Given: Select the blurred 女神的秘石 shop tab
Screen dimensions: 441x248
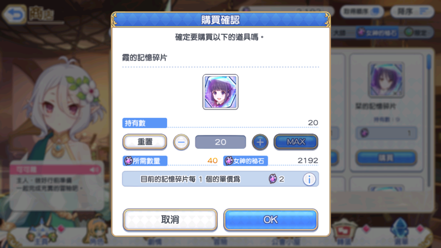Looking at the screenshot, I should (x=377, y=33).
